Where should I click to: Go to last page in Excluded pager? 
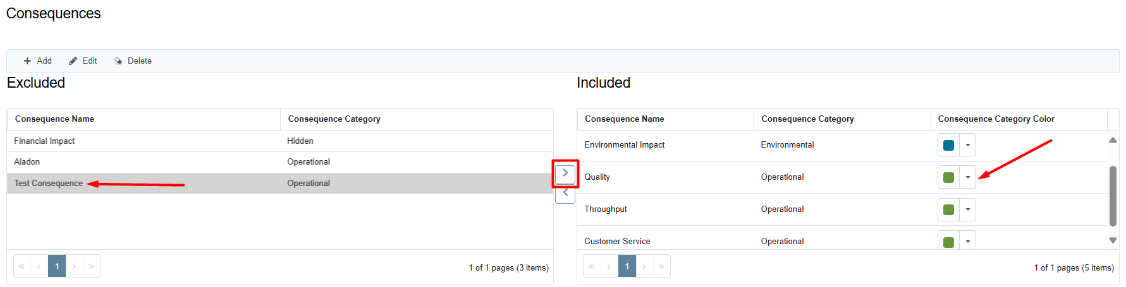(91, 266)
